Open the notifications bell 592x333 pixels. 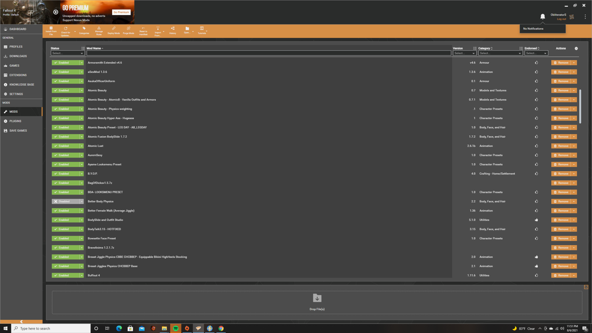(543, 16)
